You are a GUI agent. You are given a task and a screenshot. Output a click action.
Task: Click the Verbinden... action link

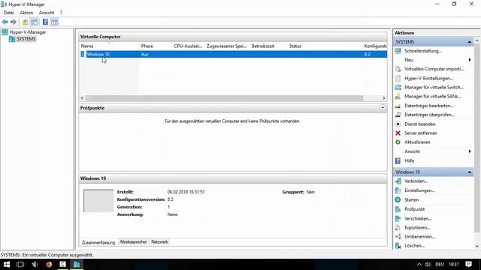pos(416,181)
